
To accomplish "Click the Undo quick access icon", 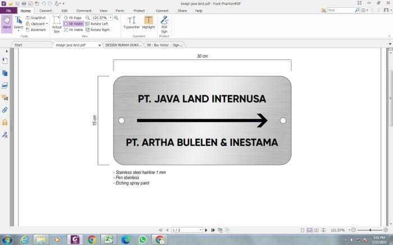I will pos(44,3).
